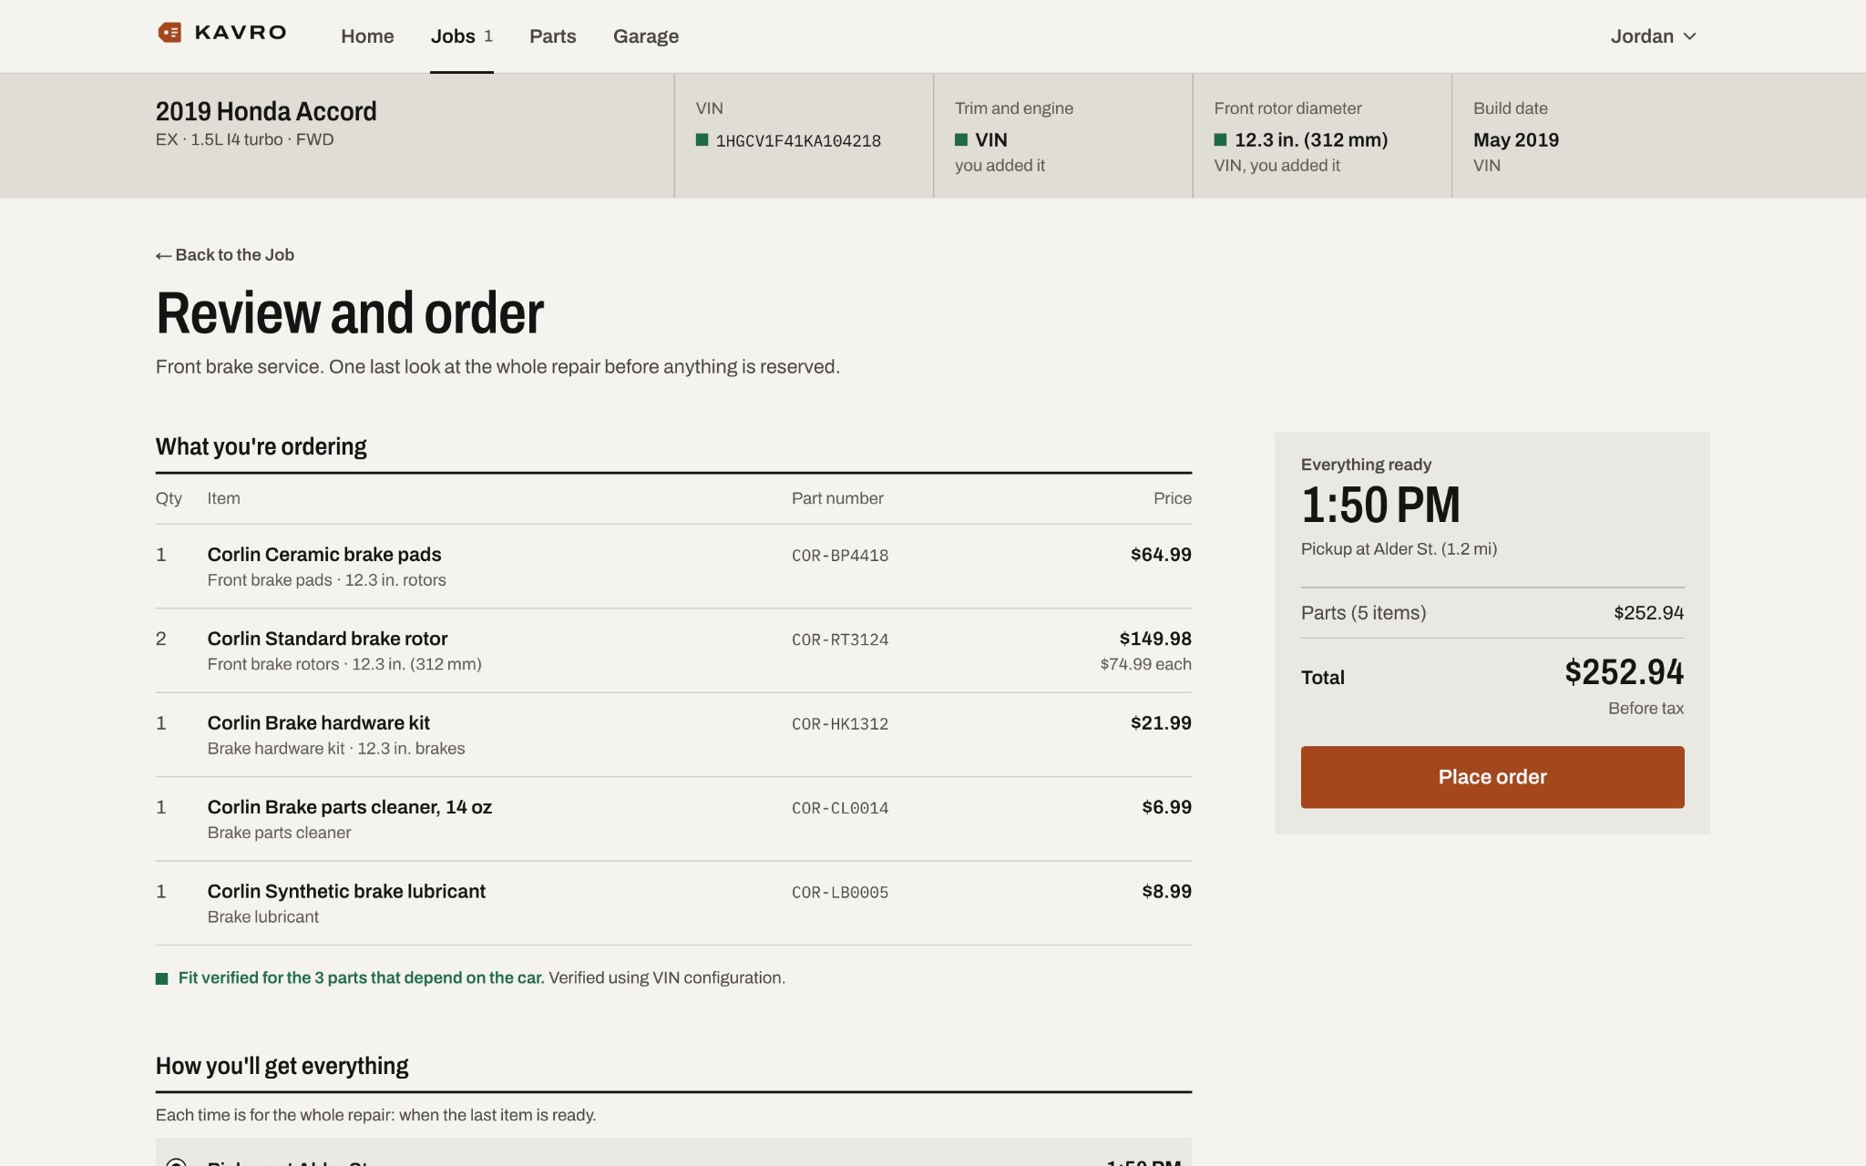Click the May 2019 build date
The width and height of the screenshot is (1866, 1166).
[x=1516, y=140]
